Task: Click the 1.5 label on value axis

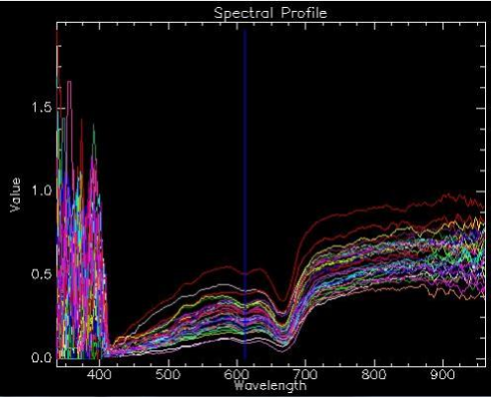Action: coord(42,108)
